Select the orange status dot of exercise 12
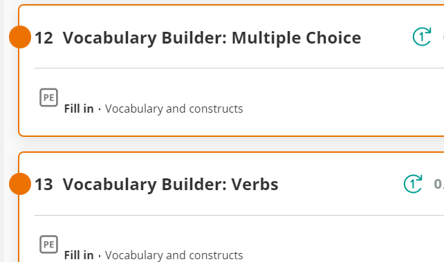This screenshot has width=444, height=262. [x=20, y=37]
